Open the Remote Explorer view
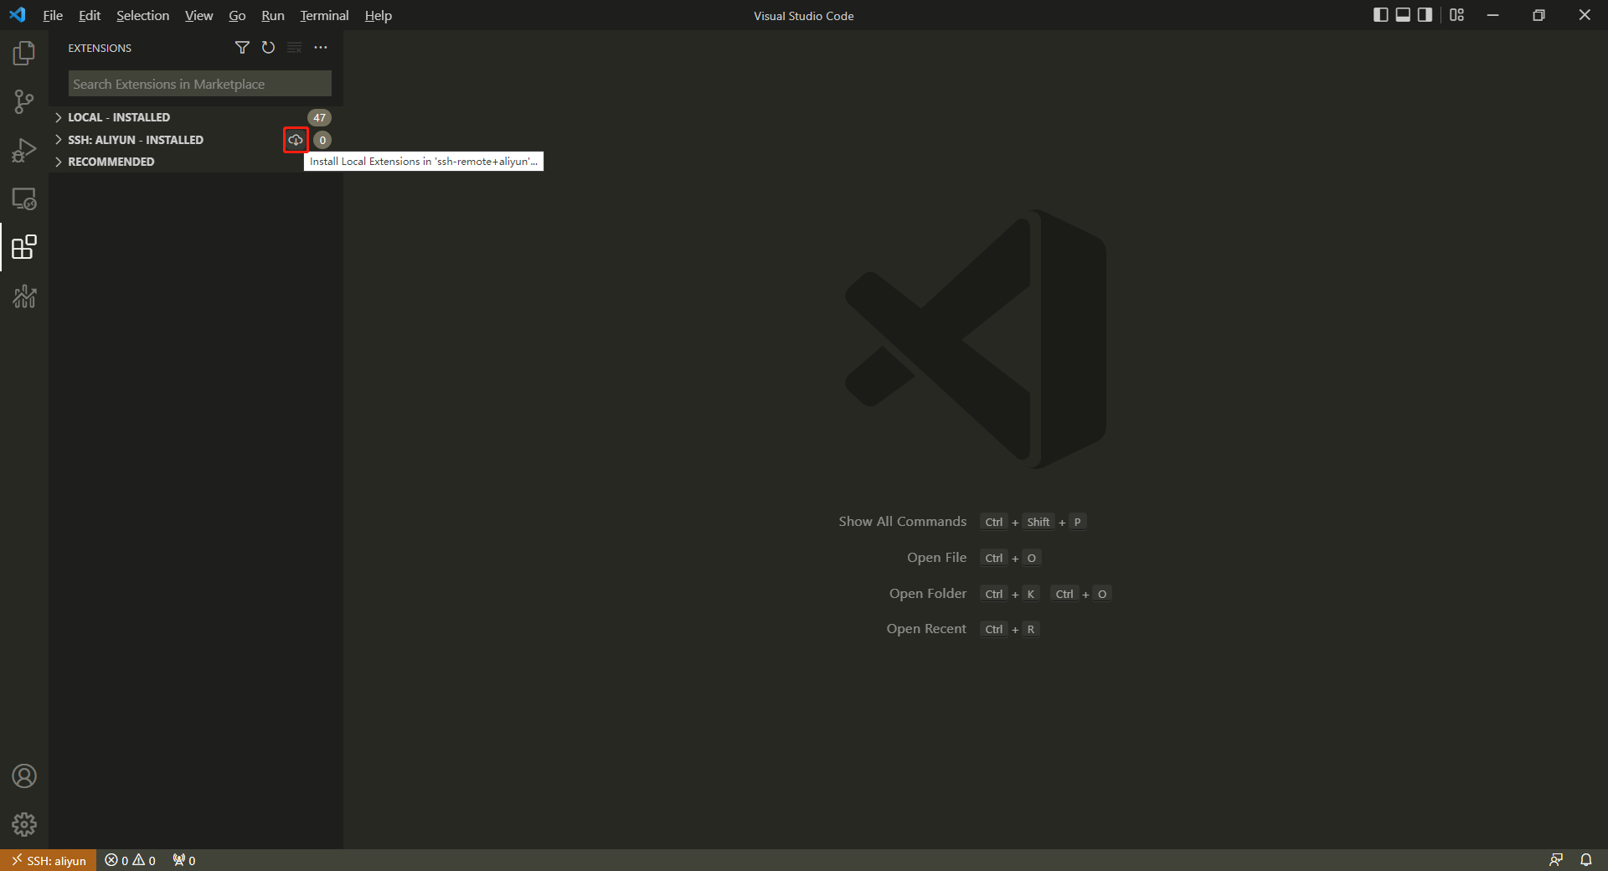Screen dimensions: 1608x871 (24, 199)
